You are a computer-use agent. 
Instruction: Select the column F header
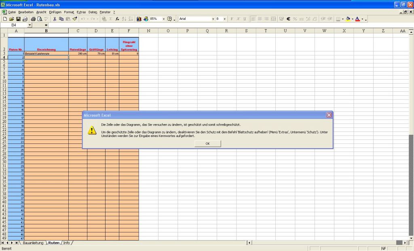tap(129, 31)
